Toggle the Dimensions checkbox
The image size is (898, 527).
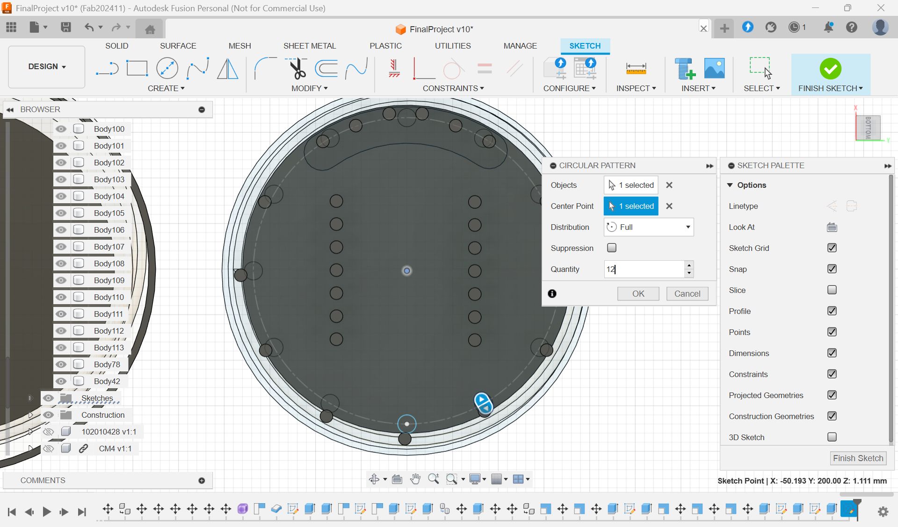tap(832, 353)
